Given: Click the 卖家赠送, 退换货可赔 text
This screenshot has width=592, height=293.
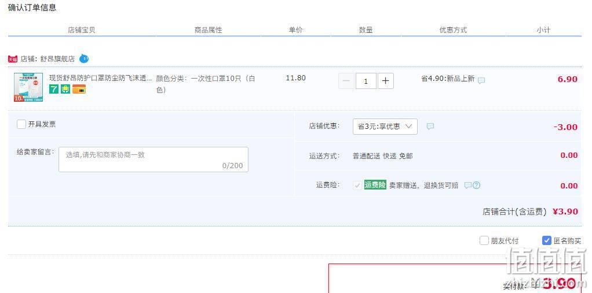Looking at the screenshot, I should tap(423, 186).
